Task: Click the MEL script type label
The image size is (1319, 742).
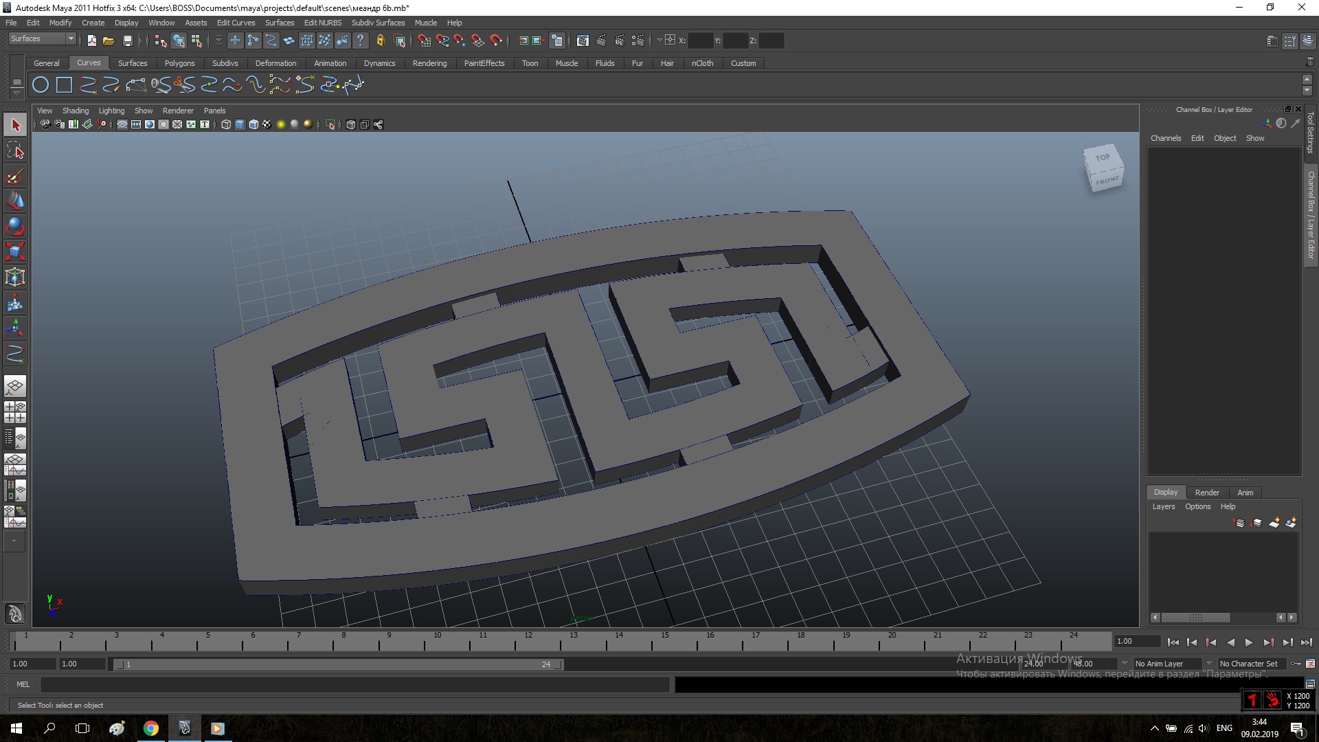Action: pyautogui.click(x=23, y=684)
